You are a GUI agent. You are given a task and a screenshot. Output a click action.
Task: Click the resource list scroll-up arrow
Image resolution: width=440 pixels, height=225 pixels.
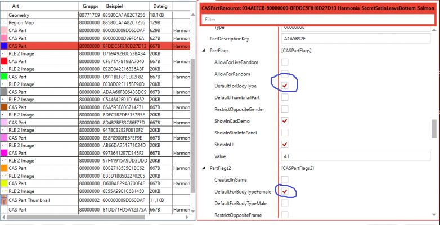(193, 15)
